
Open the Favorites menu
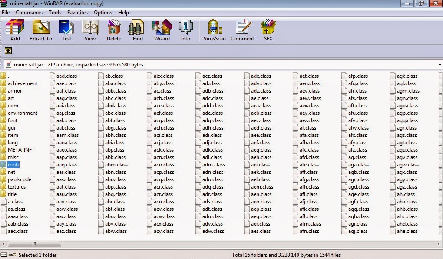pyautogui.click(x=77, y=13)
